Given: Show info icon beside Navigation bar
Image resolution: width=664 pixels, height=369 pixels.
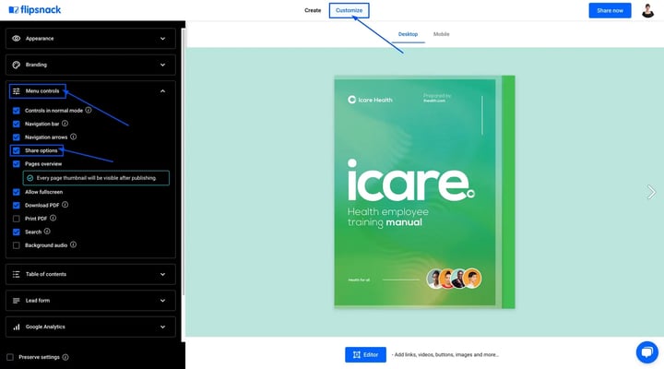Looking at the screenshot, I should click(65, 124).
